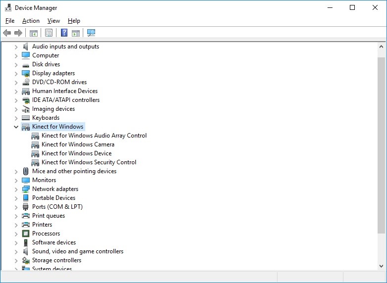Viewport: 387px width, 283px height.
Task: Select the Human Interface Devices label
Action: pos(65,91)
